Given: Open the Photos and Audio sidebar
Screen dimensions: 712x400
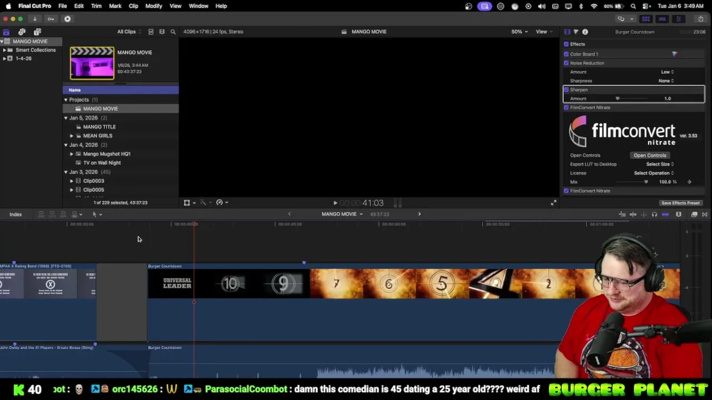Looking at the screenshot, I should coord(22,32).
